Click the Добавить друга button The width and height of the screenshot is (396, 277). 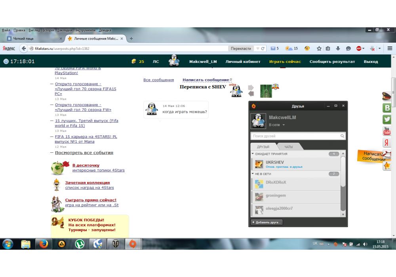pyautogui.click(x=267, y=222)
